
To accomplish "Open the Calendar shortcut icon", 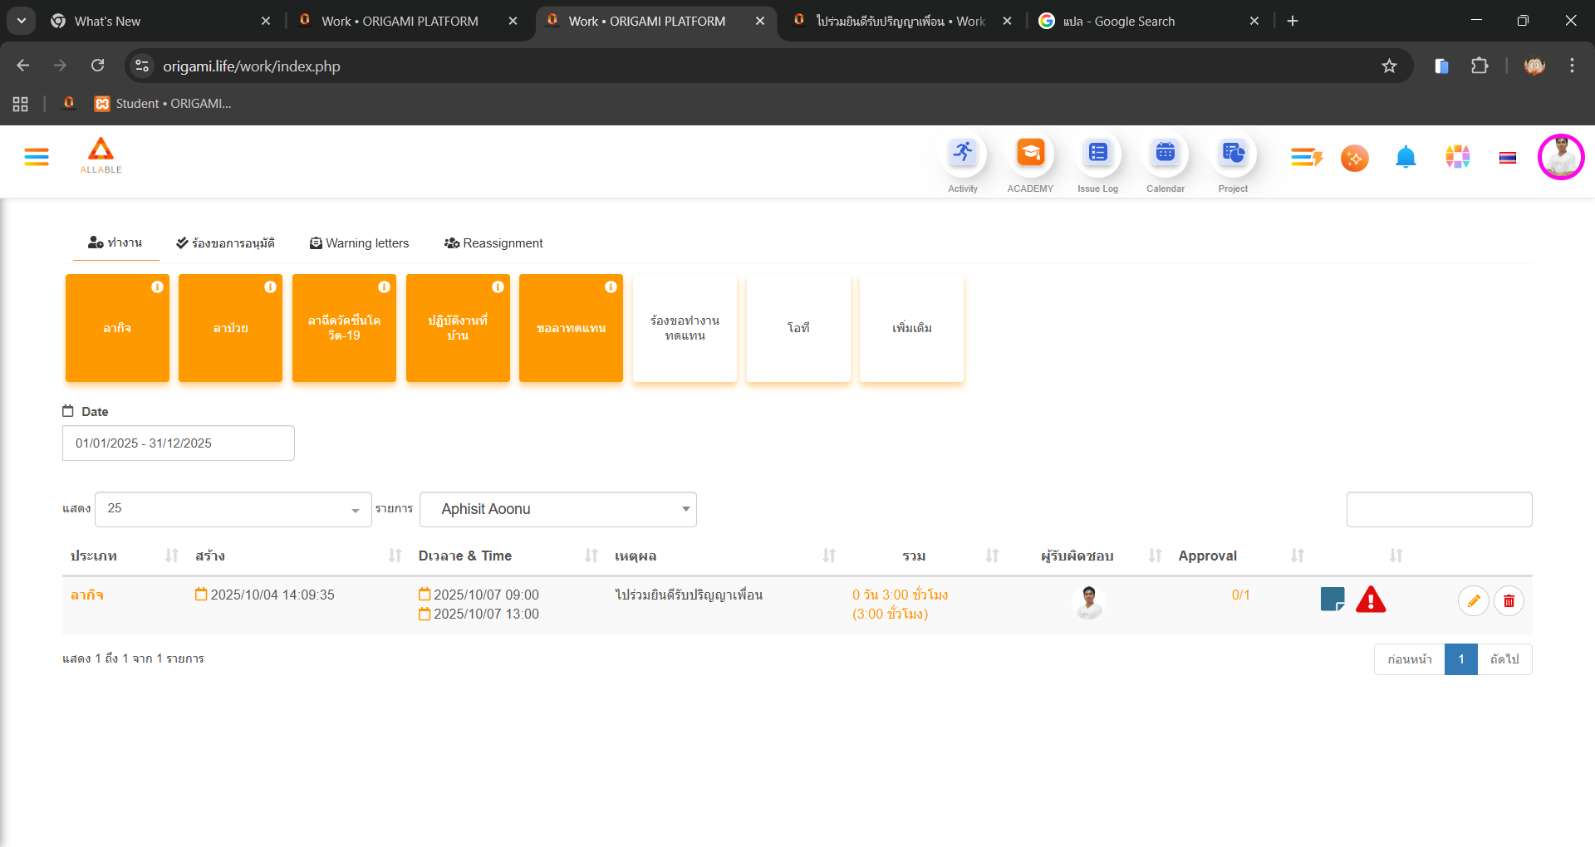I will (x=1165, y=154).
